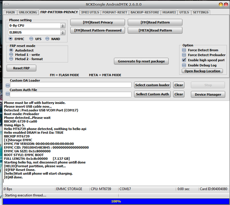The height and width of the screenshot is (205, 230).
Task: Expand the ELBRUS model dropdown
Action: point(63,33)
